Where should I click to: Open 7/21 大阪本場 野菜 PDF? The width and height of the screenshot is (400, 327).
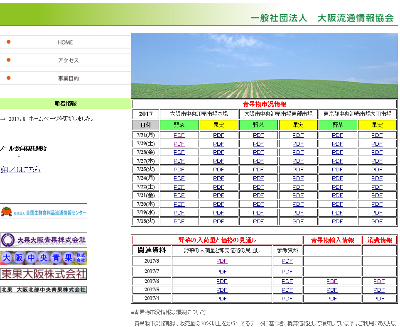click(x=179, y=195)
